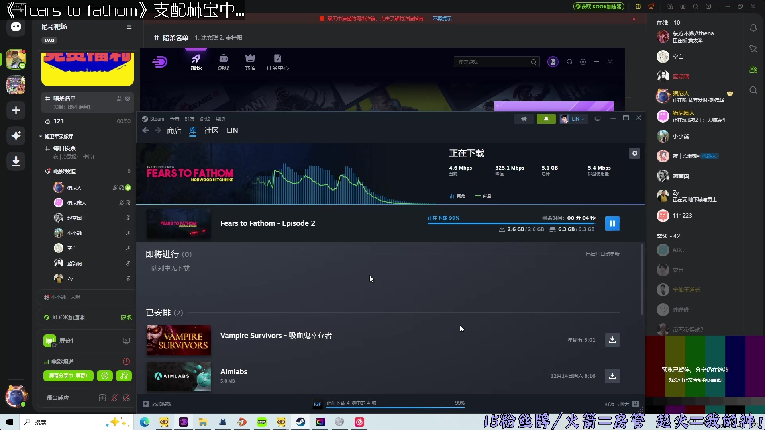Open the KOOK gift icon
This screenshot has width=765, height=430.
point(638,6)
